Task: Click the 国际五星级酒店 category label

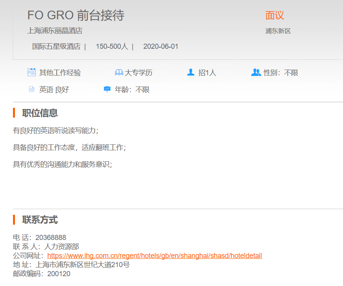Action: coord(56,46)
